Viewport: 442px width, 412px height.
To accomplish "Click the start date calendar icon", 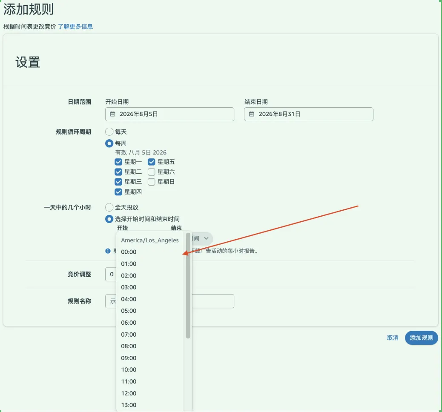I will pyautogui.click(x=112, y=114).
